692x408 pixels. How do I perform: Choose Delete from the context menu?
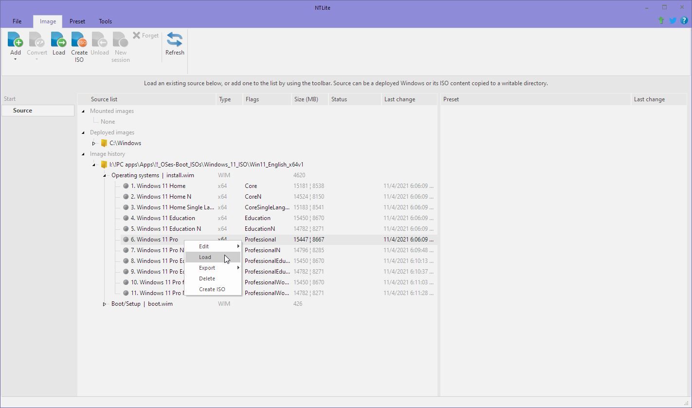pyautogui.click(x=213, y=278)
